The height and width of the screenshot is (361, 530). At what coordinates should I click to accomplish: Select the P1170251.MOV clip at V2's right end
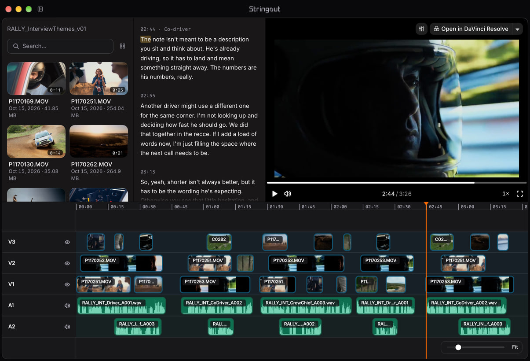[463, 263]
